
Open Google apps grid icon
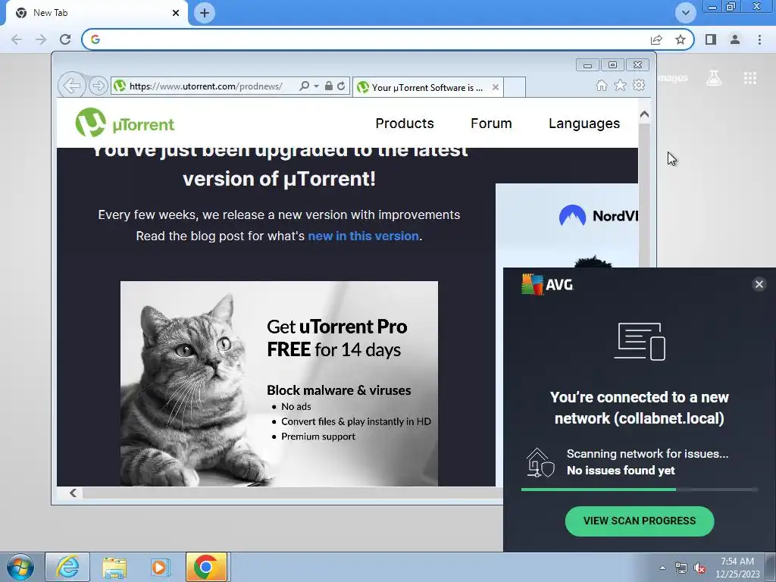click(749, 78)
